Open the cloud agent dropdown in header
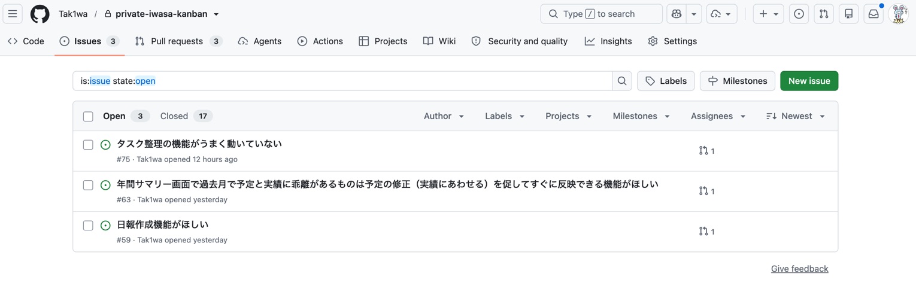The width and height of the screenshot is (916, 307). (721, 14)
